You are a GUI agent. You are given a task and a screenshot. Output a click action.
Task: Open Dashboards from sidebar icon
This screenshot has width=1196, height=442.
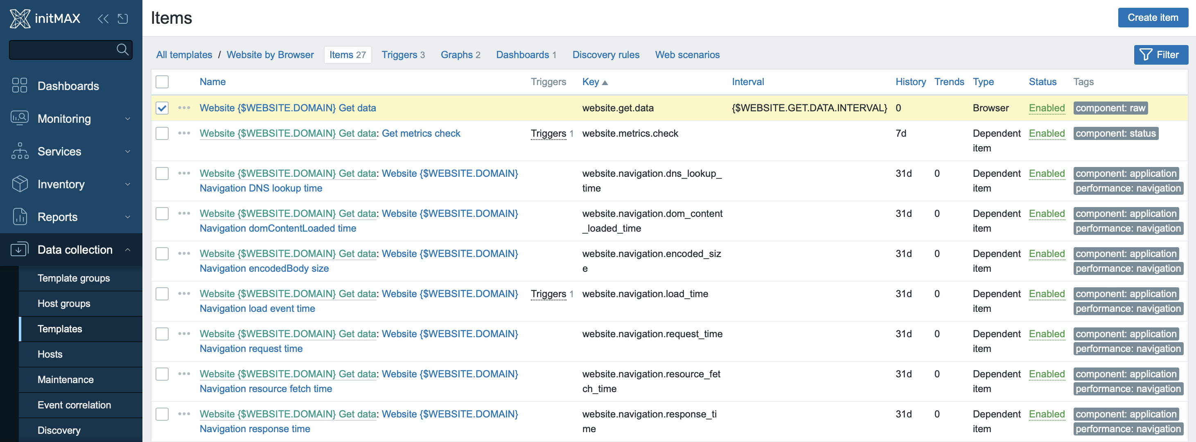pos(20,86)
